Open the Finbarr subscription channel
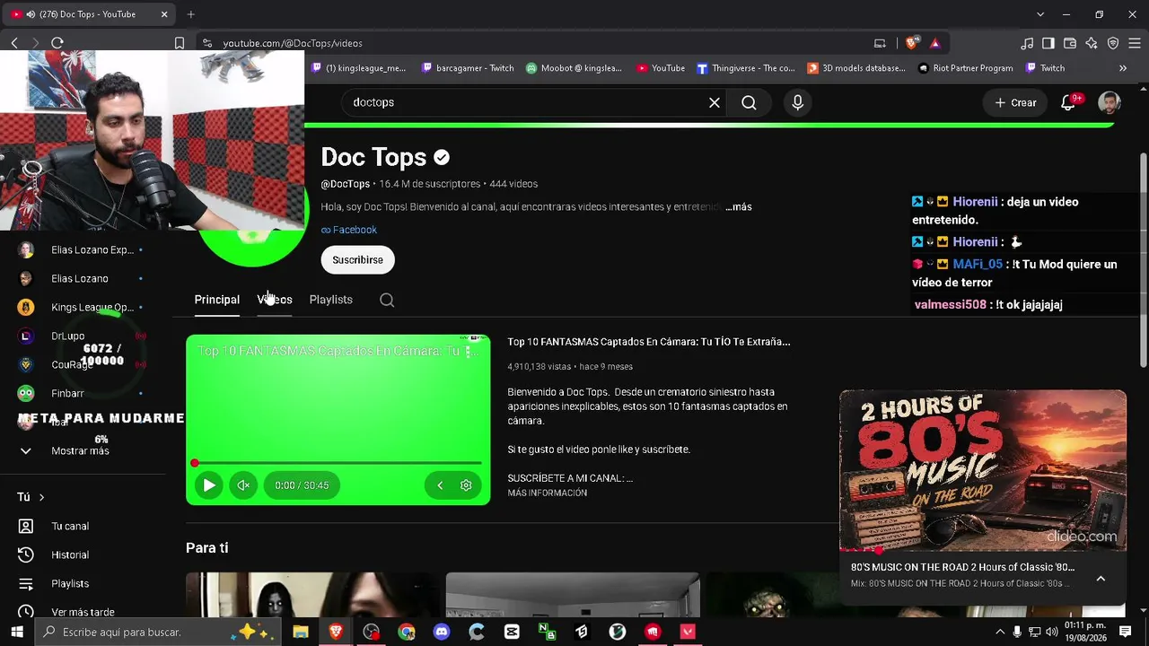This screenshot has width=1149, height=646. tap(67, 393)
